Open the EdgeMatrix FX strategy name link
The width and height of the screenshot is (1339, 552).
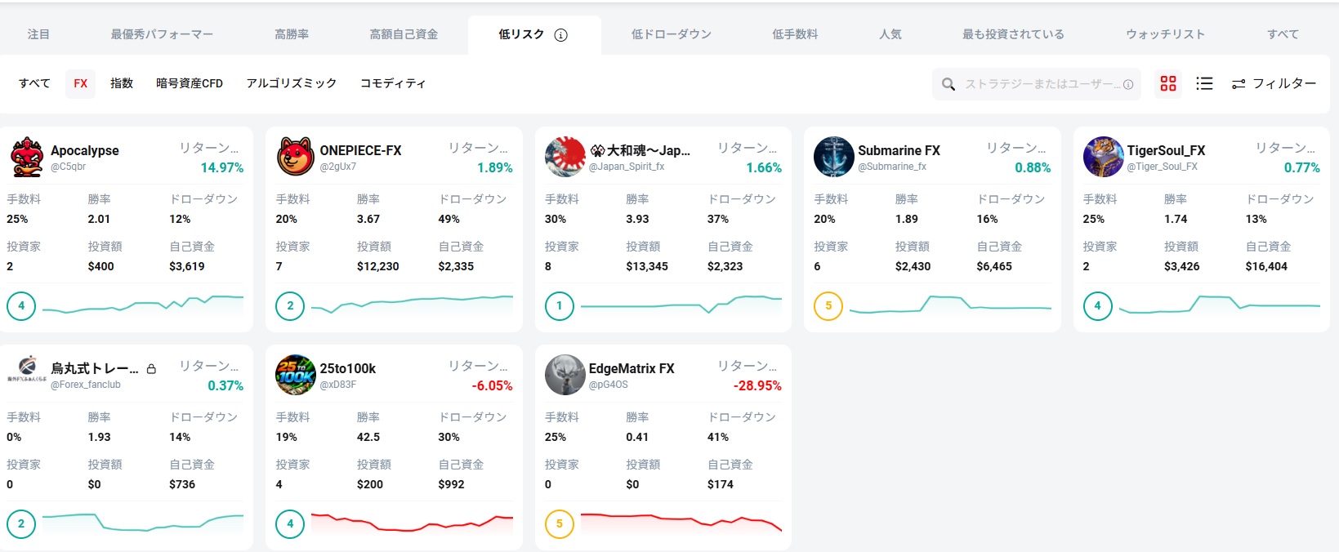(x=632, y=368)
